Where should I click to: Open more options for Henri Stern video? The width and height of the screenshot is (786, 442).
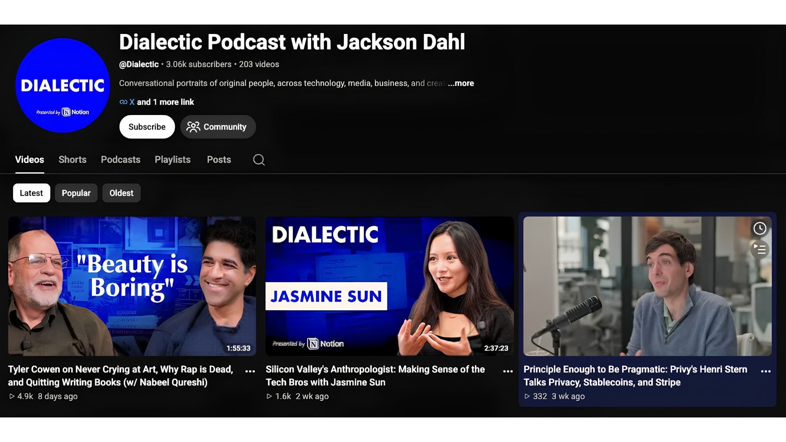coord(766,371)
